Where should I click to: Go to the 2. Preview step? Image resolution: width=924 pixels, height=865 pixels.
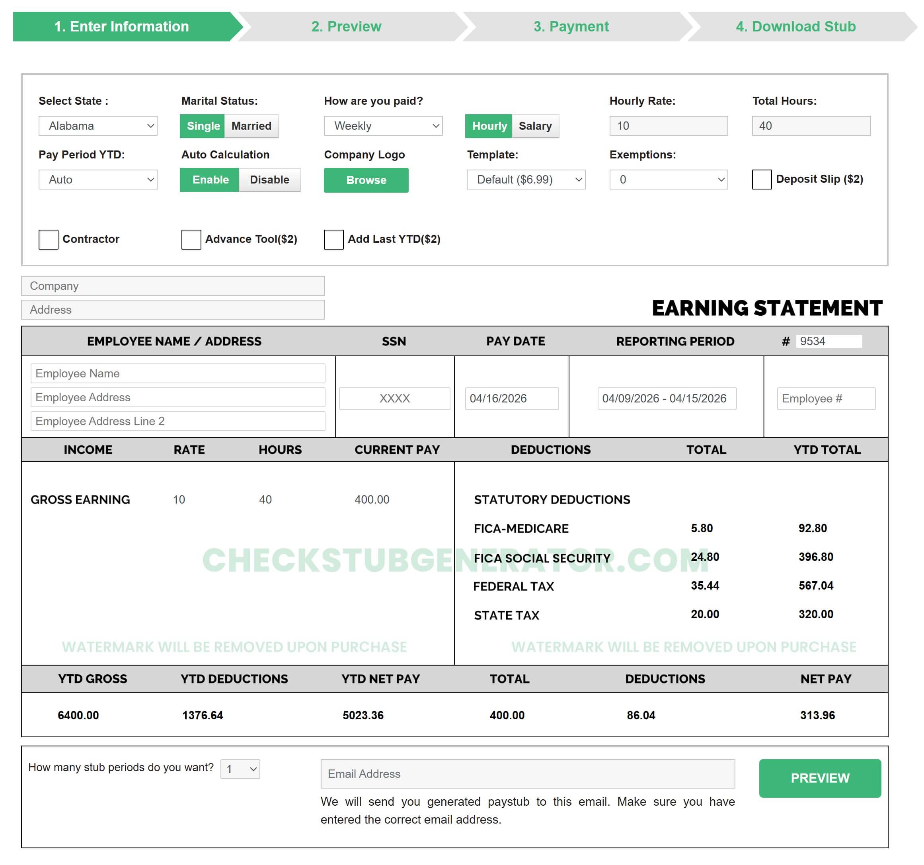[x=346, y=27]
